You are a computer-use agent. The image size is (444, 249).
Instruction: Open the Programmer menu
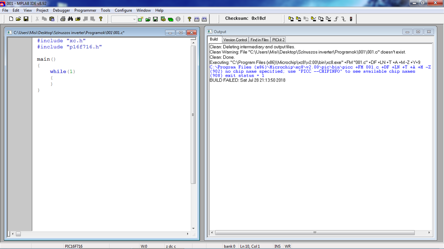pos(85,10)
